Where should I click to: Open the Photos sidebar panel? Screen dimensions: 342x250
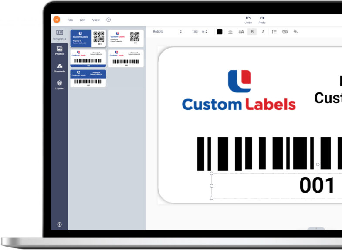click(x=59, y=51)
